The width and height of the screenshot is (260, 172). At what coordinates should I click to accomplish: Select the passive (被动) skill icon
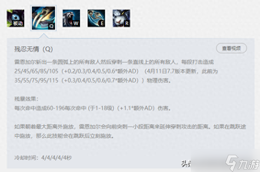16,18
